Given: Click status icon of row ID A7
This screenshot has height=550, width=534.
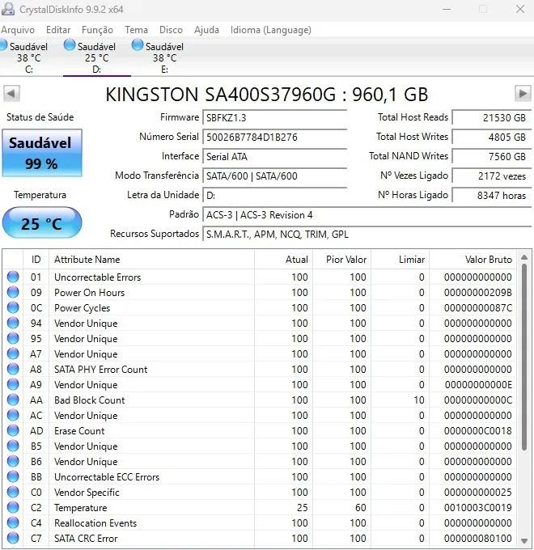Looking at the screenshot, I should [x=13, y=354].
